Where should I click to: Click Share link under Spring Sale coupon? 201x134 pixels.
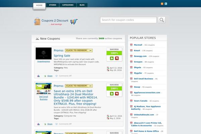50,76
